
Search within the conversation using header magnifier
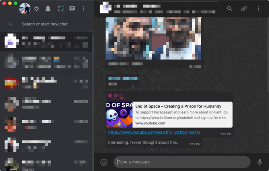coord(230,8)
